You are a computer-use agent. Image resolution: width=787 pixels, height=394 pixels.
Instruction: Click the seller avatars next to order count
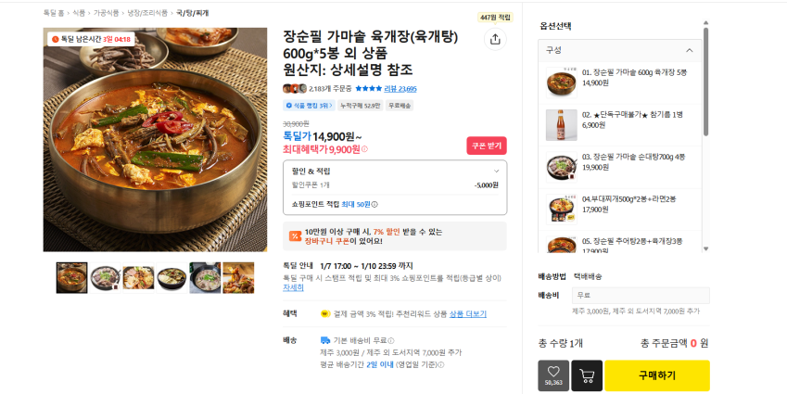pyautogui.click(x=294, y=89)
